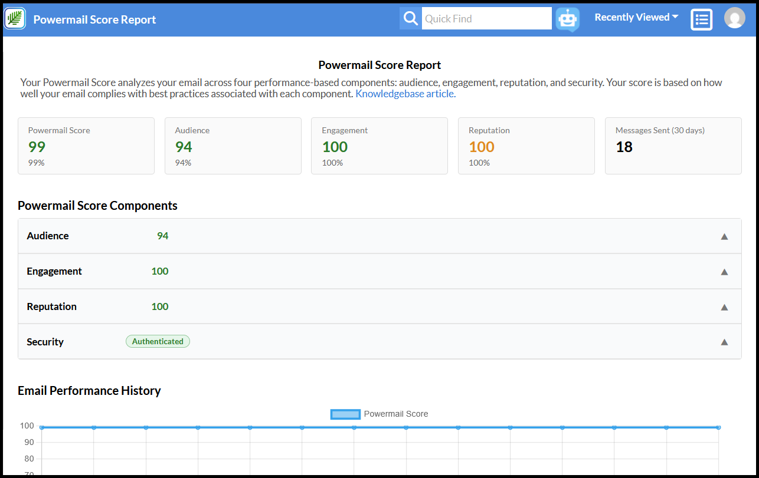Open the robot assistant icon
The width and height of the screenshot is (759, 478).
click(568, 19)
